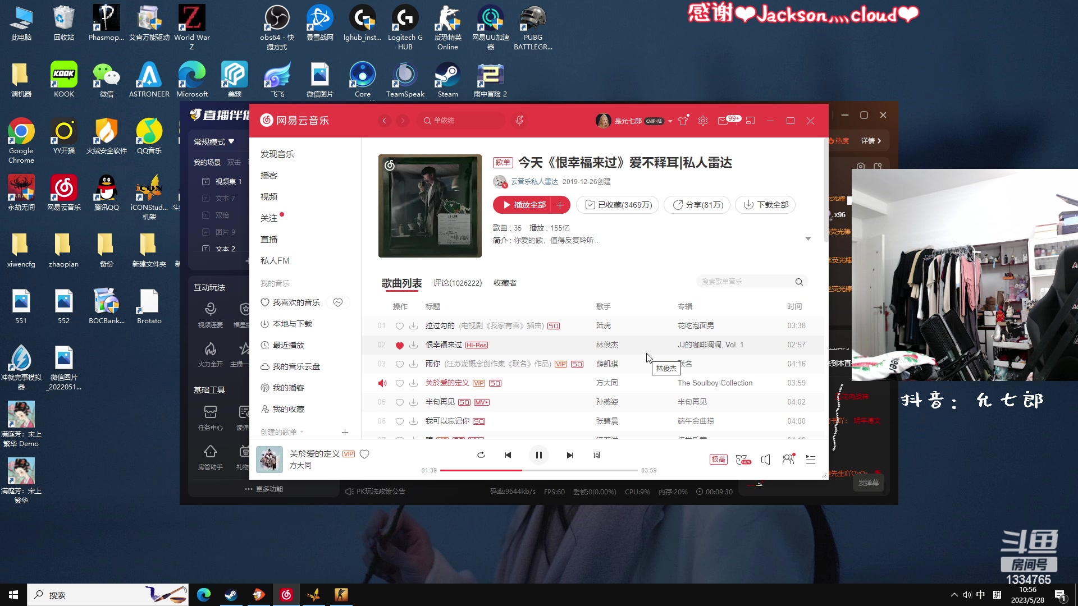This screenshot has height=606, width=1078.
Task: Click the 已收藏(3469万) button
Action: (x=618, y=205)
